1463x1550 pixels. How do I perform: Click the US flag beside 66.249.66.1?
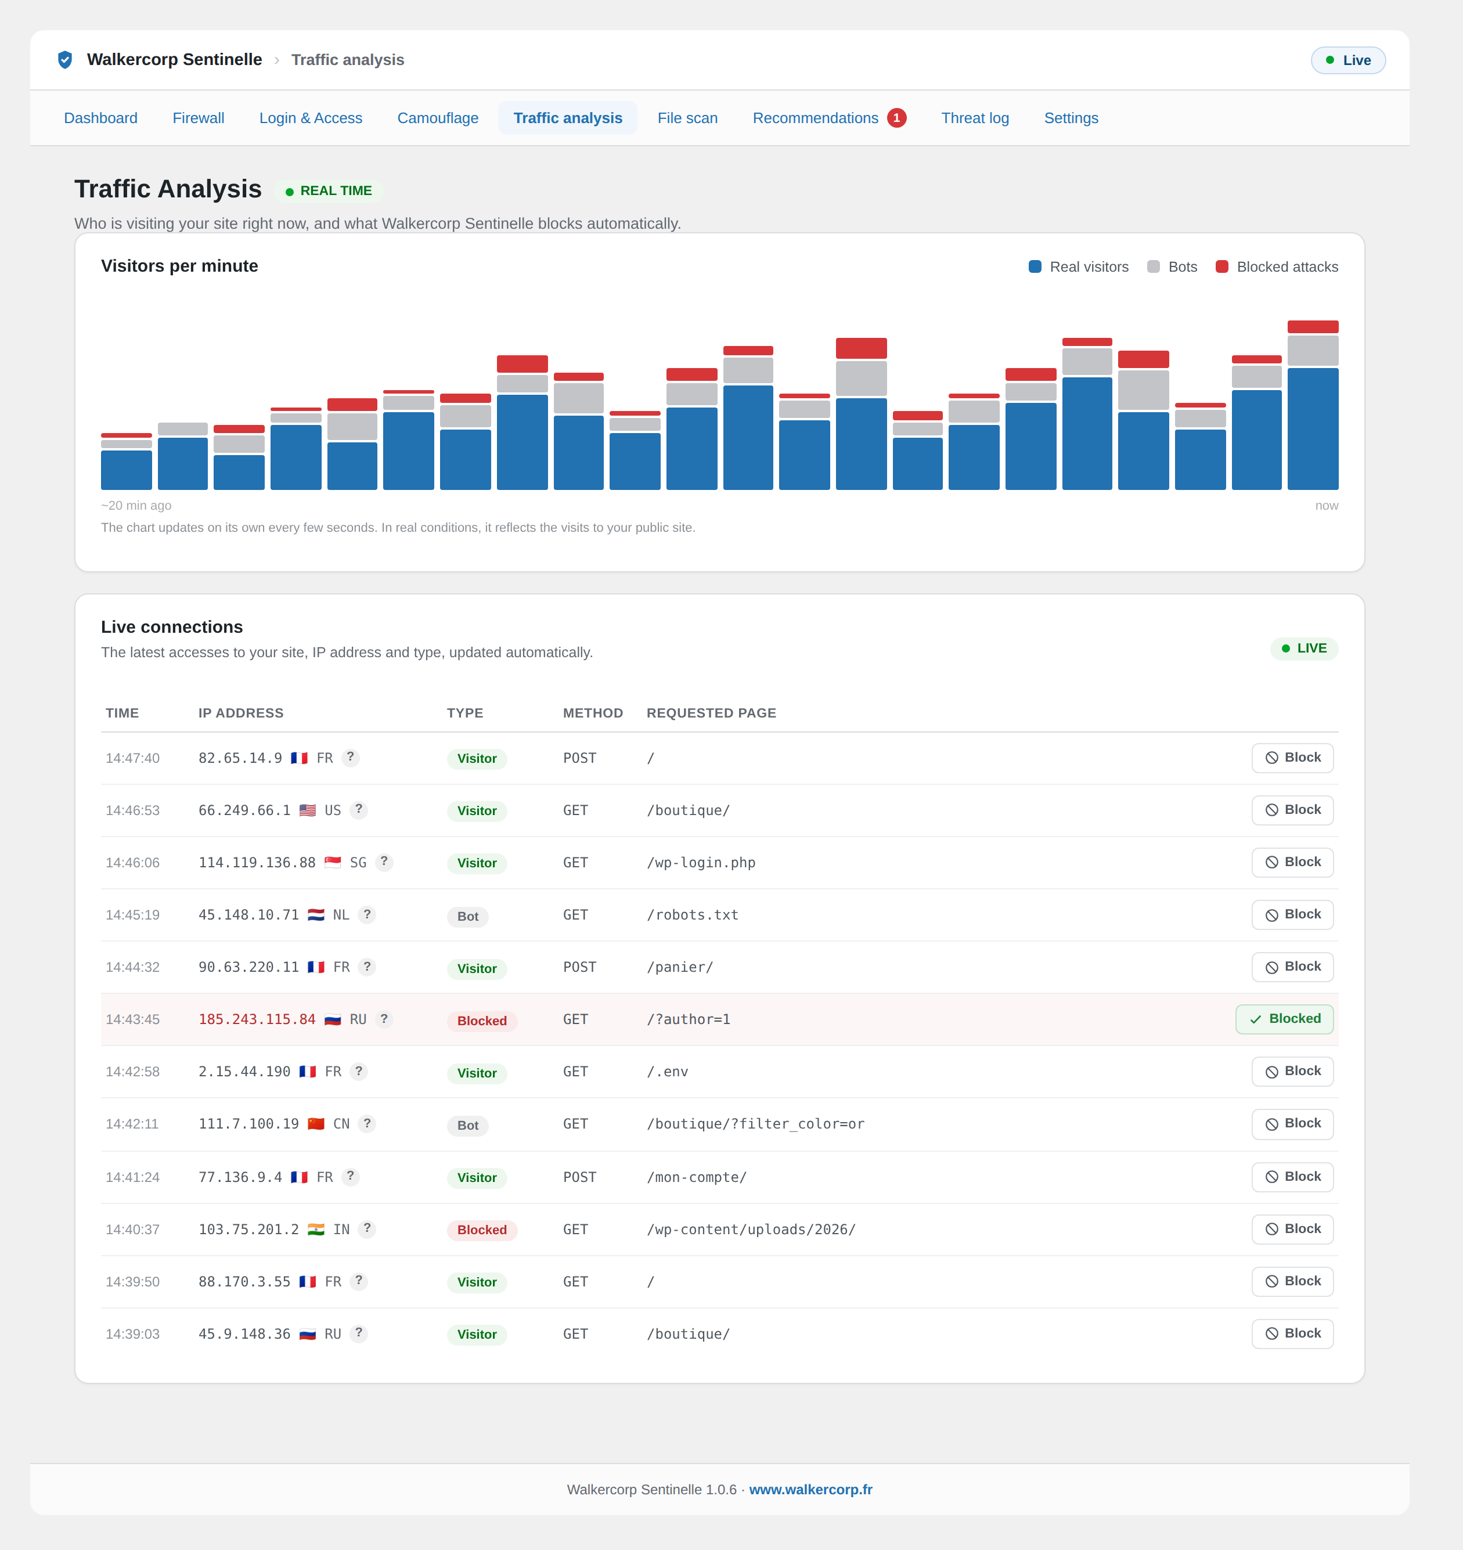[308, 811]
